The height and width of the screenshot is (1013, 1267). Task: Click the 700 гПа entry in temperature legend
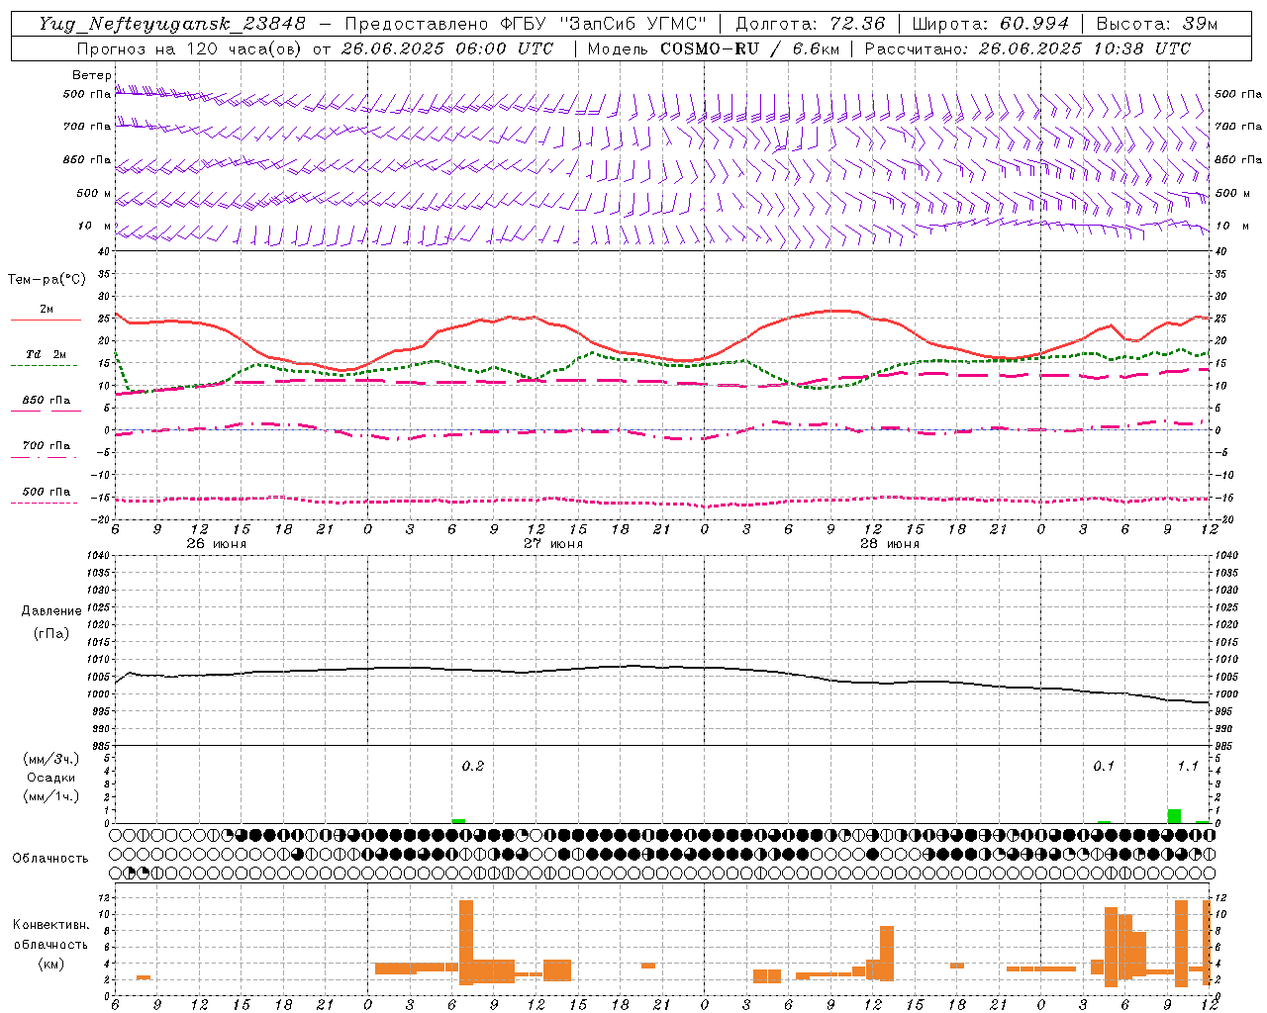coord(47,446)
